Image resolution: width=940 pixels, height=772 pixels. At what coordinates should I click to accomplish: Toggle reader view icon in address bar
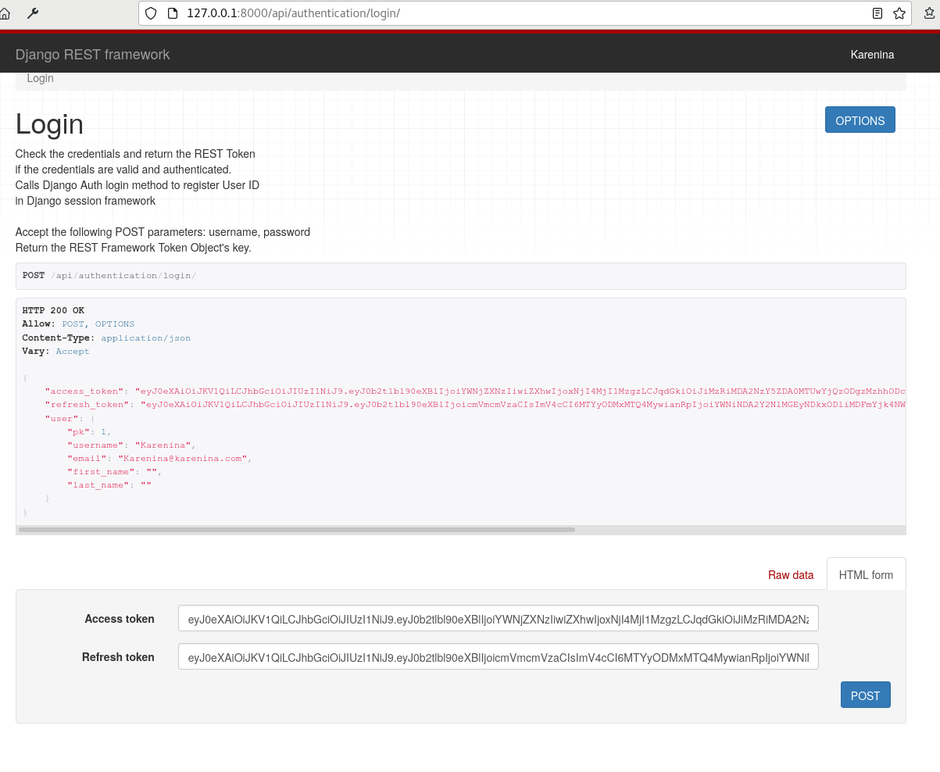[877, 13]
